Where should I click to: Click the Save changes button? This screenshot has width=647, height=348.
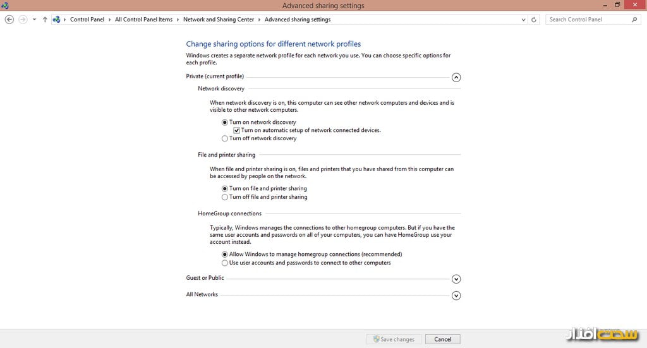pyautogui.click(x=394, y=339)
